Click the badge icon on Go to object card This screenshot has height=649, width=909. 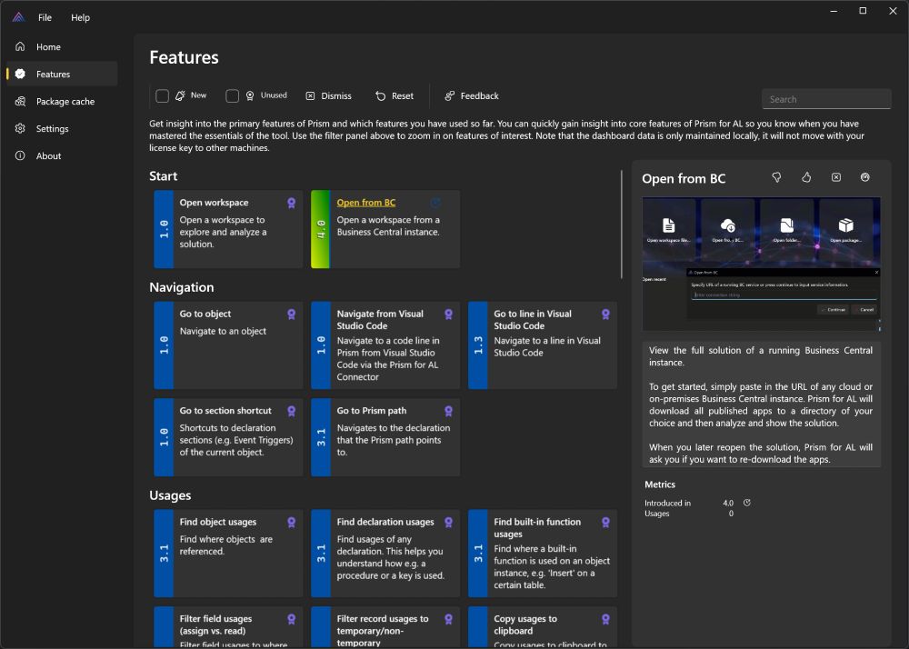(x=292, y=315)
